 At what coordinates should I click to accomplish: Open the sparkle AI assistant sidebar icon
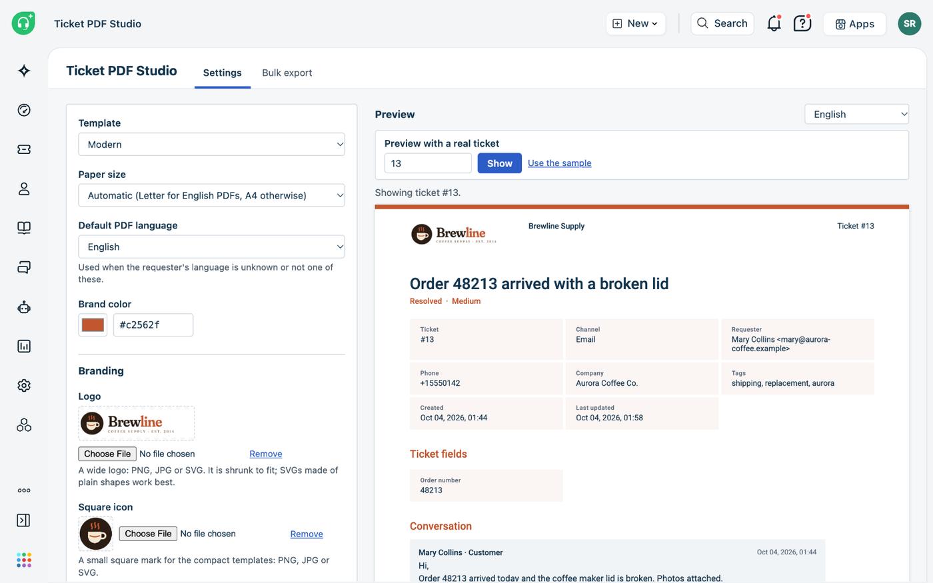click(24, 71)
